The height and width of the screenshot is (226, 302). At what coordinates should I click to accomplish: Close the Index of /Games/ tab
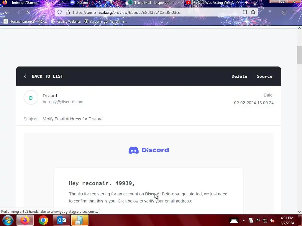pyautogui.click(x=63, y=2)
